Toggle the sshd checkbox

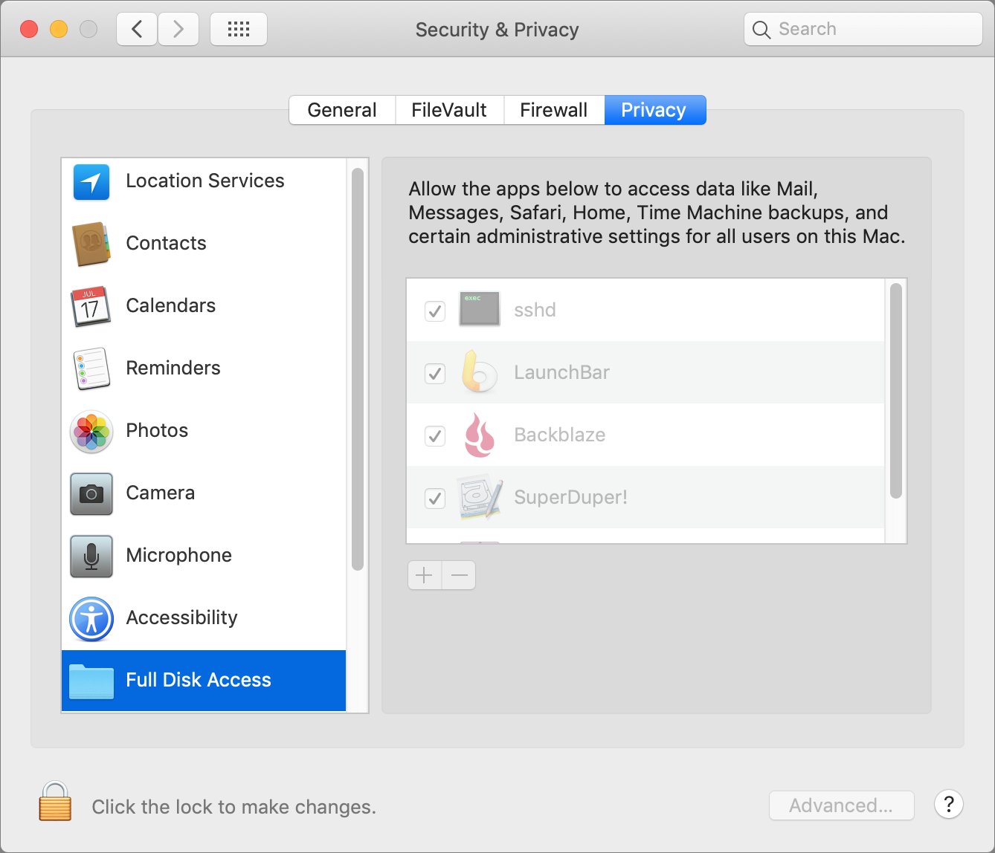point(435,311)
